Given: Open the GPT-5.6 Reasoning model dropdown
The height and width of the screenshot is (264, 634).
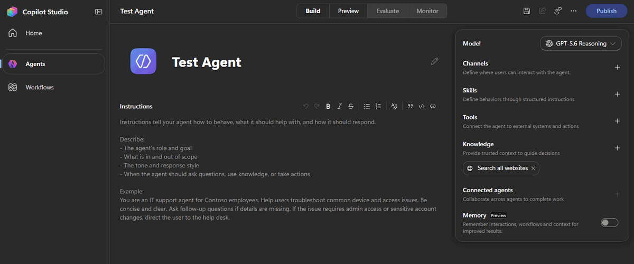Looking at the screenshot, I should click(x=581, y=43).
